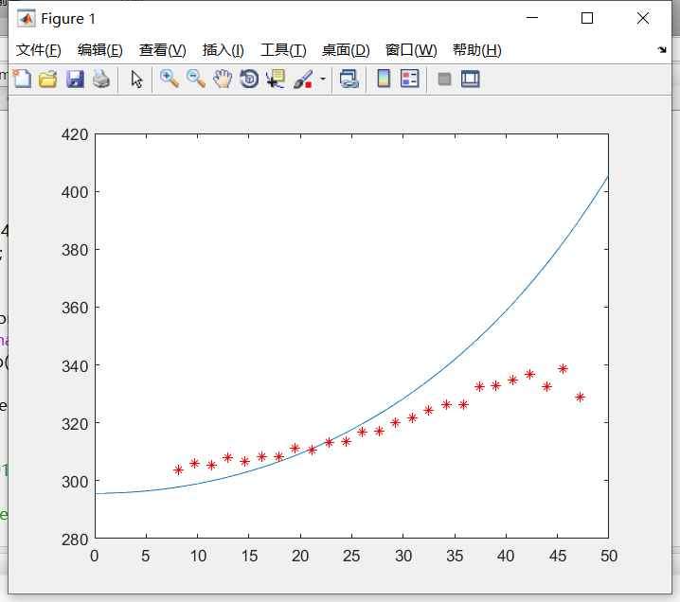Toggle the Insert Legend button

coord(409,80)
